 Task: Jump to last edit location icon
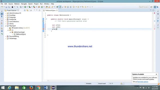(83, 7)
